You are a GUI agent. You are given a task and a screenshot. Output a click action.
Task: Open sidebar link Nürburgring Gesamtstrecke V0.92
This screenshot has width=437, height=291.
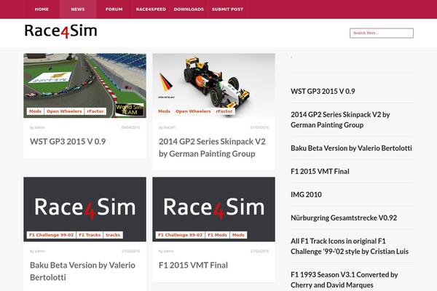pos(344,218)
